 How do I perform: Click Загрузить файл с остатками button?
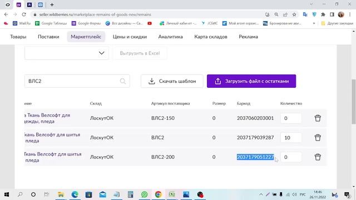coord(251,81)
